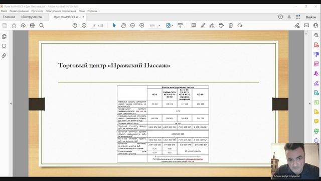
Task: Click the sign document pen icon
Action: pyautogui.click(x=212, y=26)
